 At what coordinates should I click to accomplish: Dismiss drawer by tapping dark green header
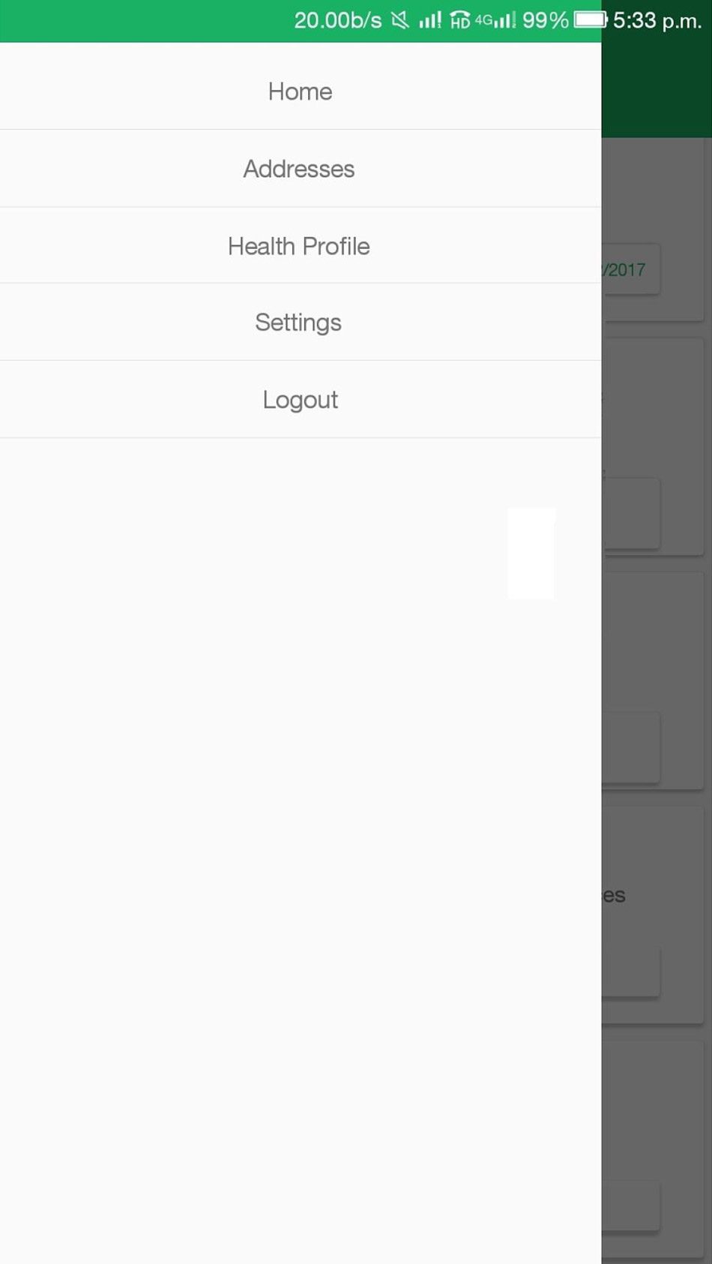tap(657, 89)
